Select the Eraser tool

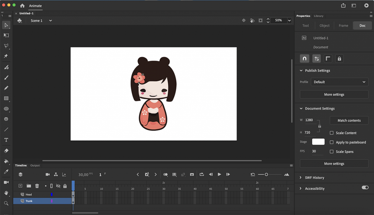6,150
